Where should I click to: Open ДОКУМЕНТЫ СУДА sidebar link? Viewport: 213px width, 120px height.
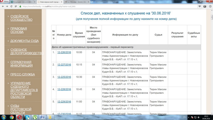[x=25, y=41]
